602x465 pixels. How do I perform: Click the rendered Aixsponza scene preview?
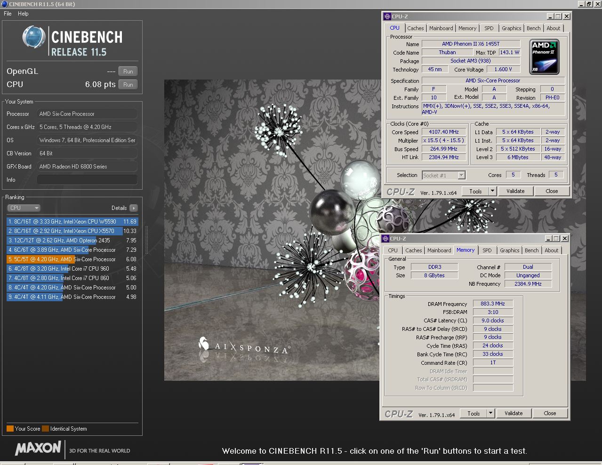tap(272, 230)
